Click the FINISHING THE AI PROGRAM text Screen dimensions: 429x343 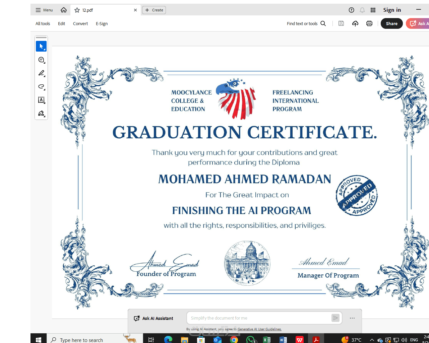242,211
